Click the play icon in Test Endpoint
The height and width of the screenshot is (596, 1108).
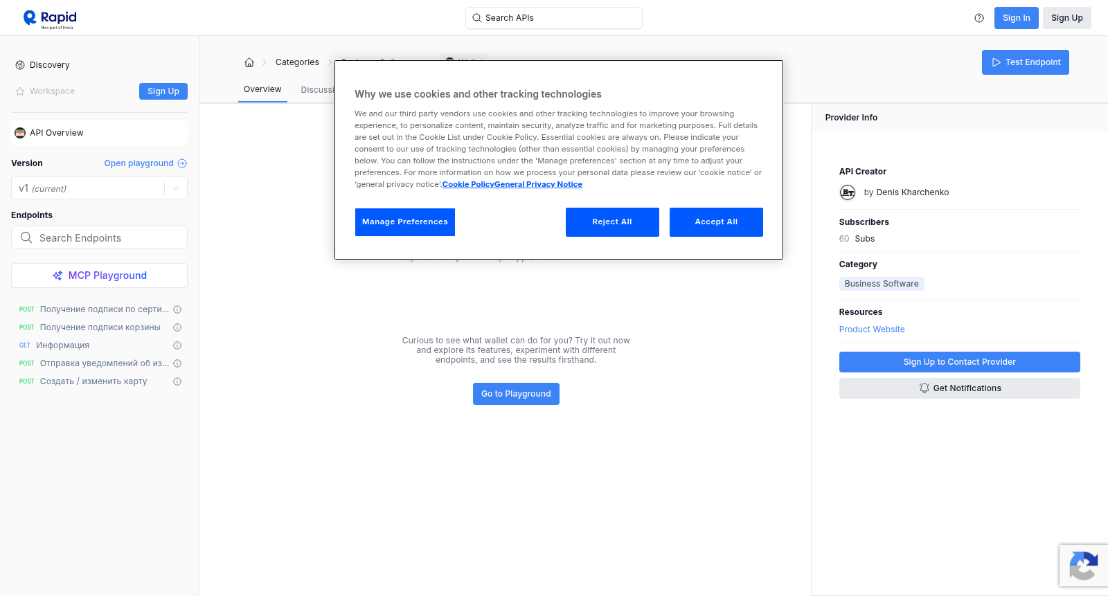pos(997,62)
